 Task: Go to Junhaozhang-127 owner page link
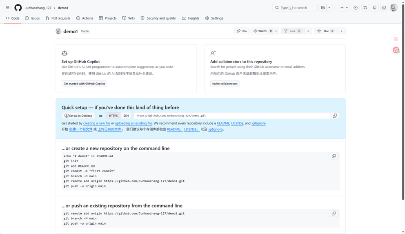tap(38, 8)
